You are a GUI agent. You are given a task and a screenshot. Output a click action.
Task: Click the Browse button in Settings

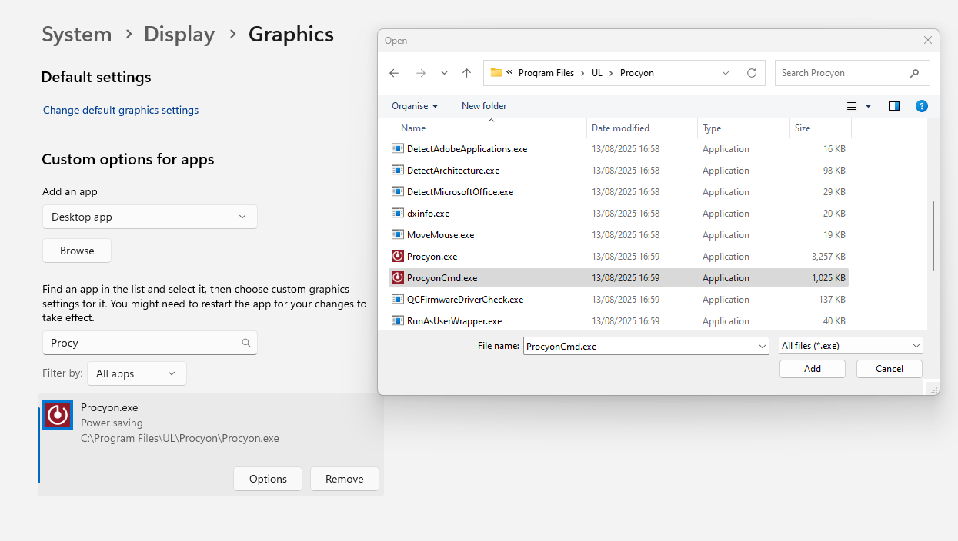(77, 251)
